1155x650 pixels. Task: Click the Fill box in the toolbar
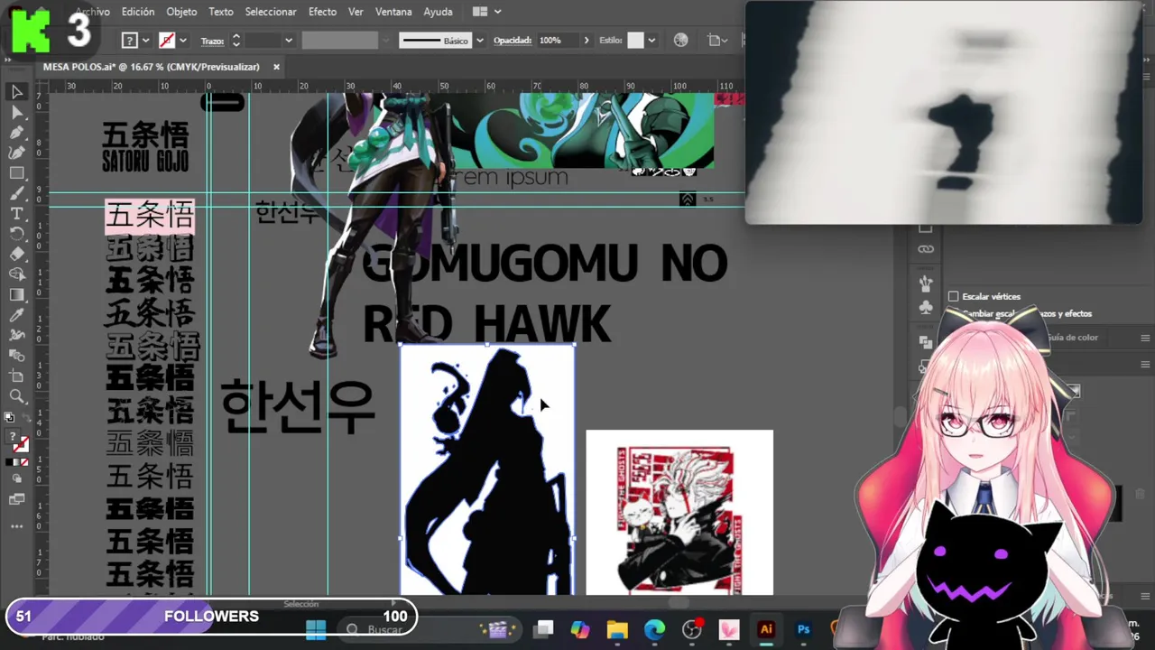point(14,438)
